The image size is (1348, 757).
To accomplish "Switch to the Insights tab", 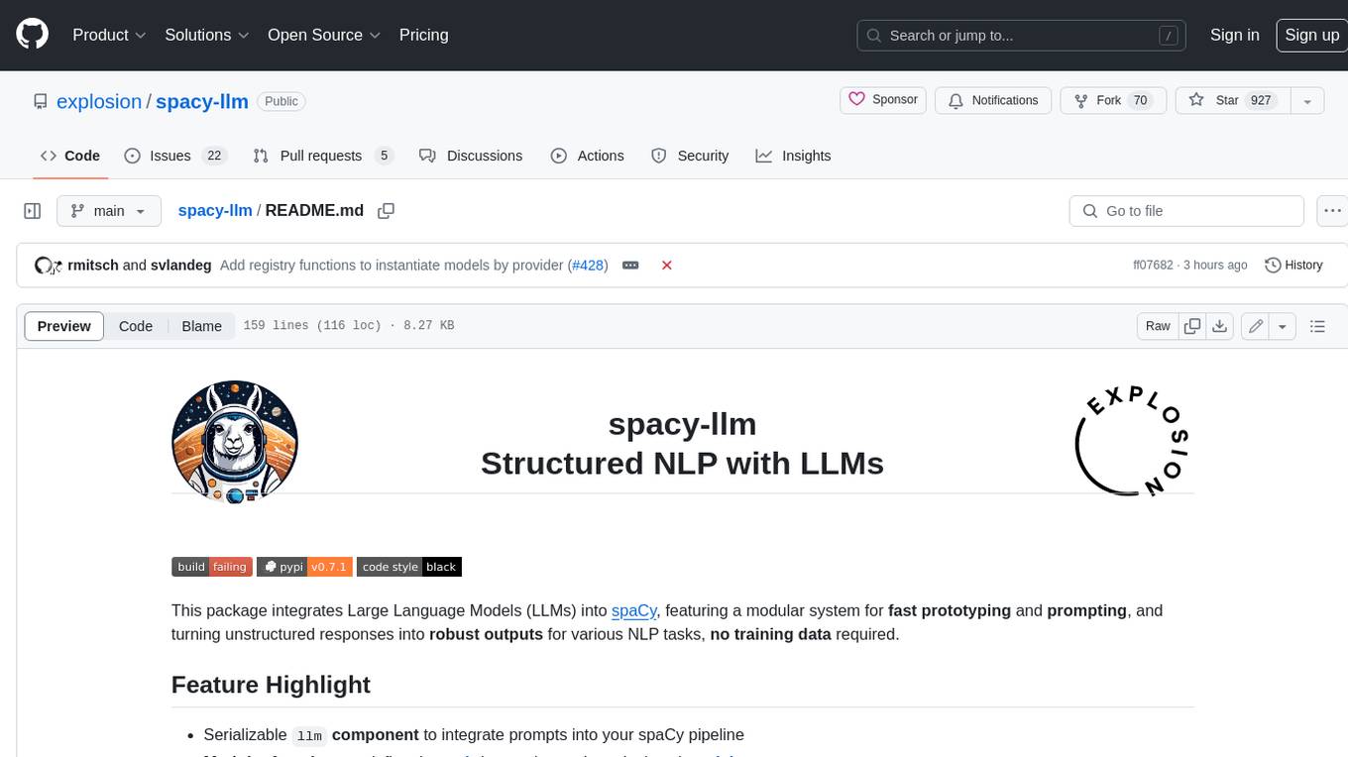I will [x=794, y=156].
